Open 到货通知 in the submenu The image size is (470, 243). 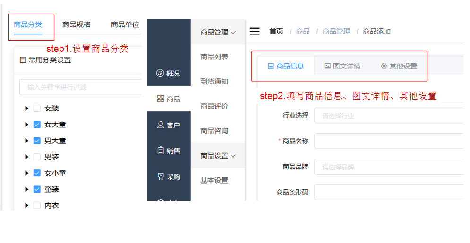point(214,82)
